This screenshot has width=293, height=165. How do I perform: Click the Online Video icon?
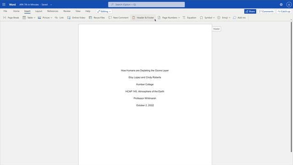pyautogui.click(x=69, y=17)
